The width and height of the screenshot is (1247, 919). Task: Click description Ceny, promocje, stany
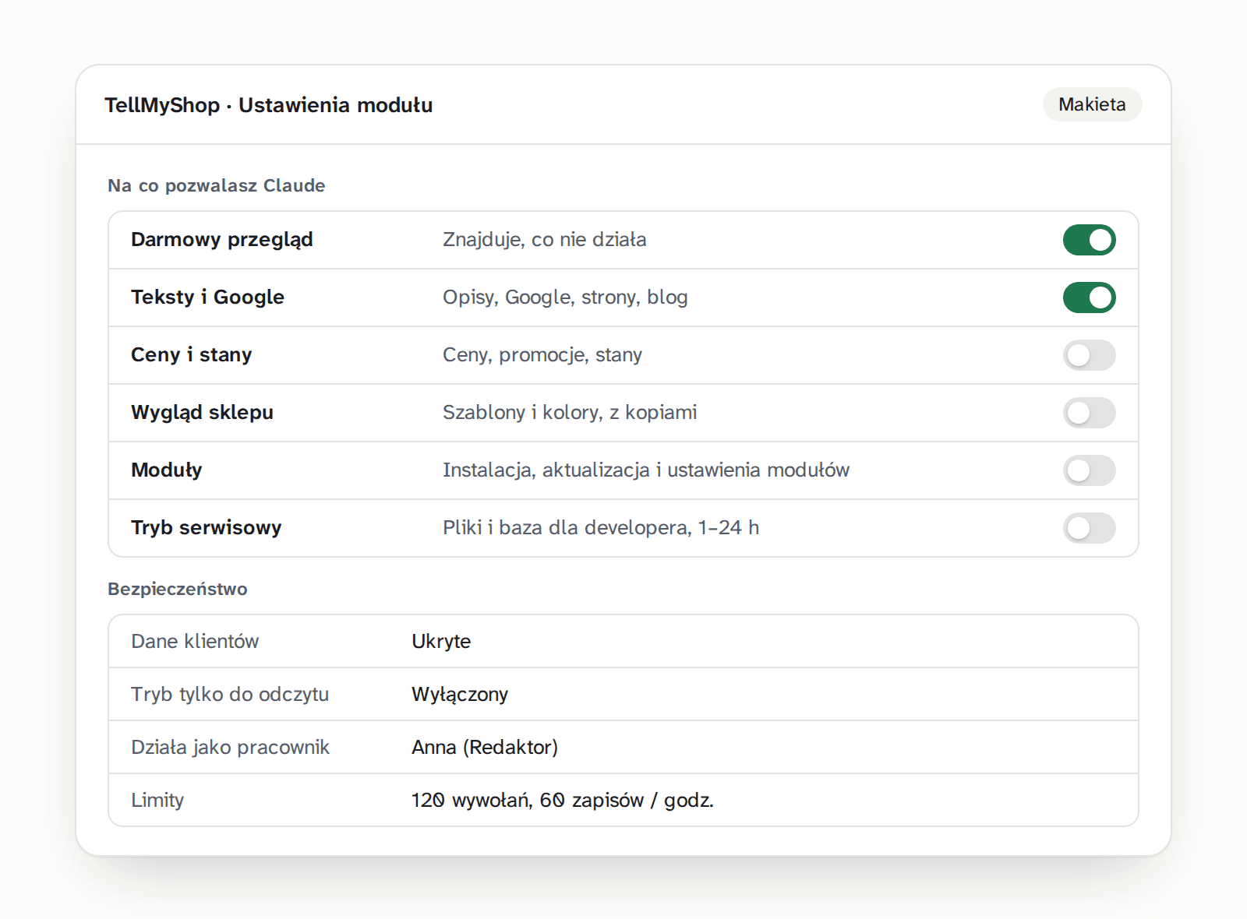tap(542, 355)
